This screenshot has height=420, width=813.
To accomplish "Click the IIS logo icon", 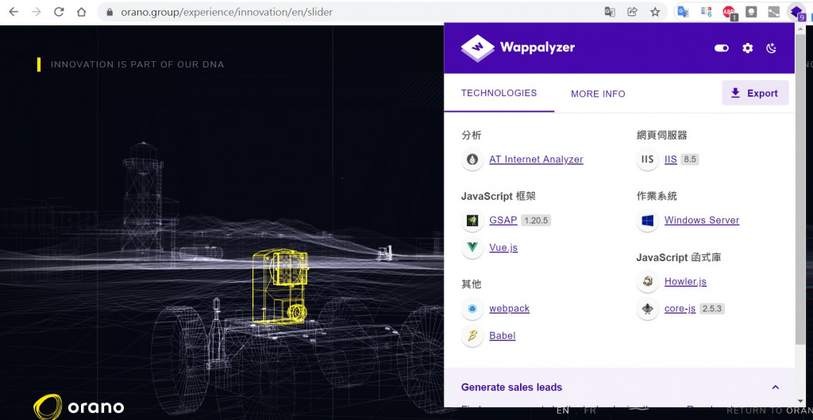I will pos(648,159).
